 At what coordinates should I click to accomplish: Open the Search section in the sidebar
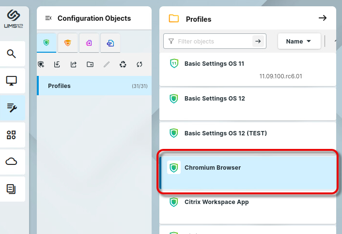click(12, 53)
